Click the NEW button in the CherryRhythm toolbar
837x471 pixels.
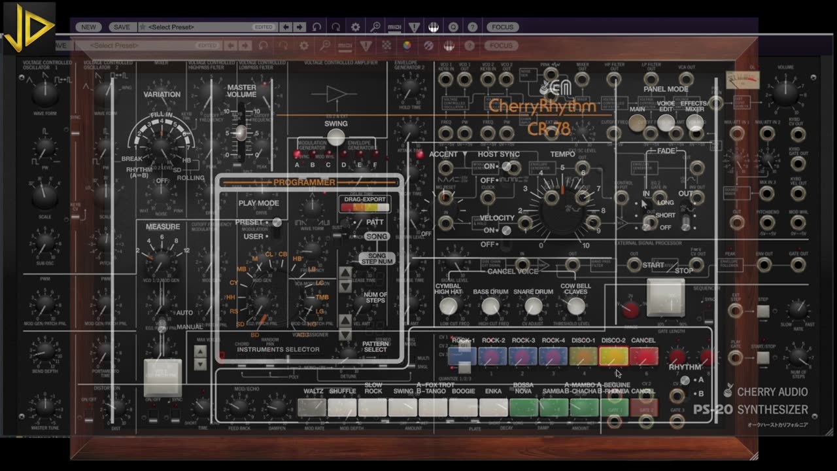pyautogui.click(x=88, y=27)
